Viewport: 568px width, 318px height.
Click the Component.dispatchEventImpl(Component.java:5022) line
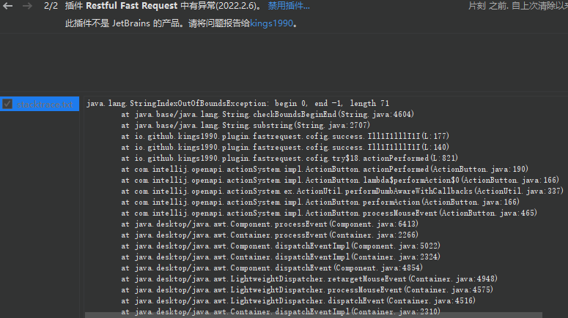[281, 246]
